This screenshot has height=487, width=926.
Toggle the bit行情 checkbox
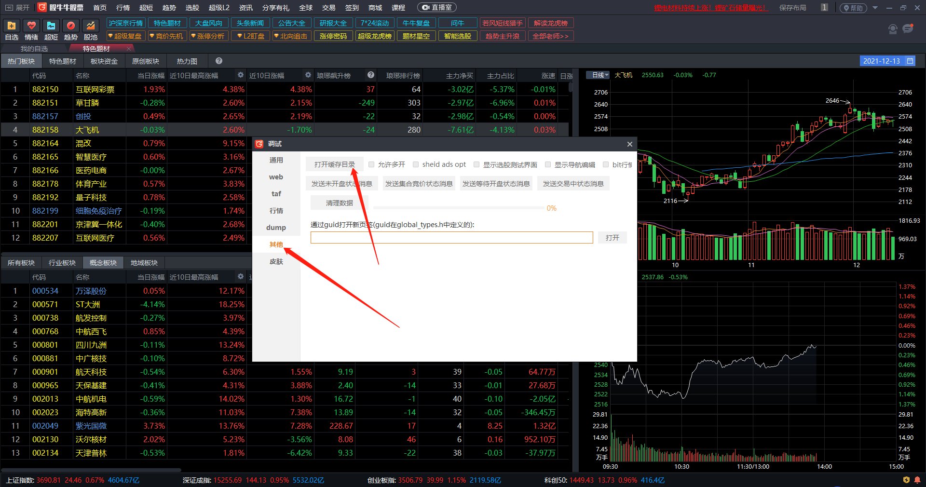click(606, 164)
